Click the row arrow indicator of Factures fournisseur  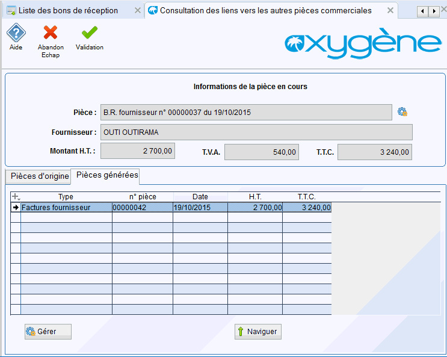(x=16, y=208)
